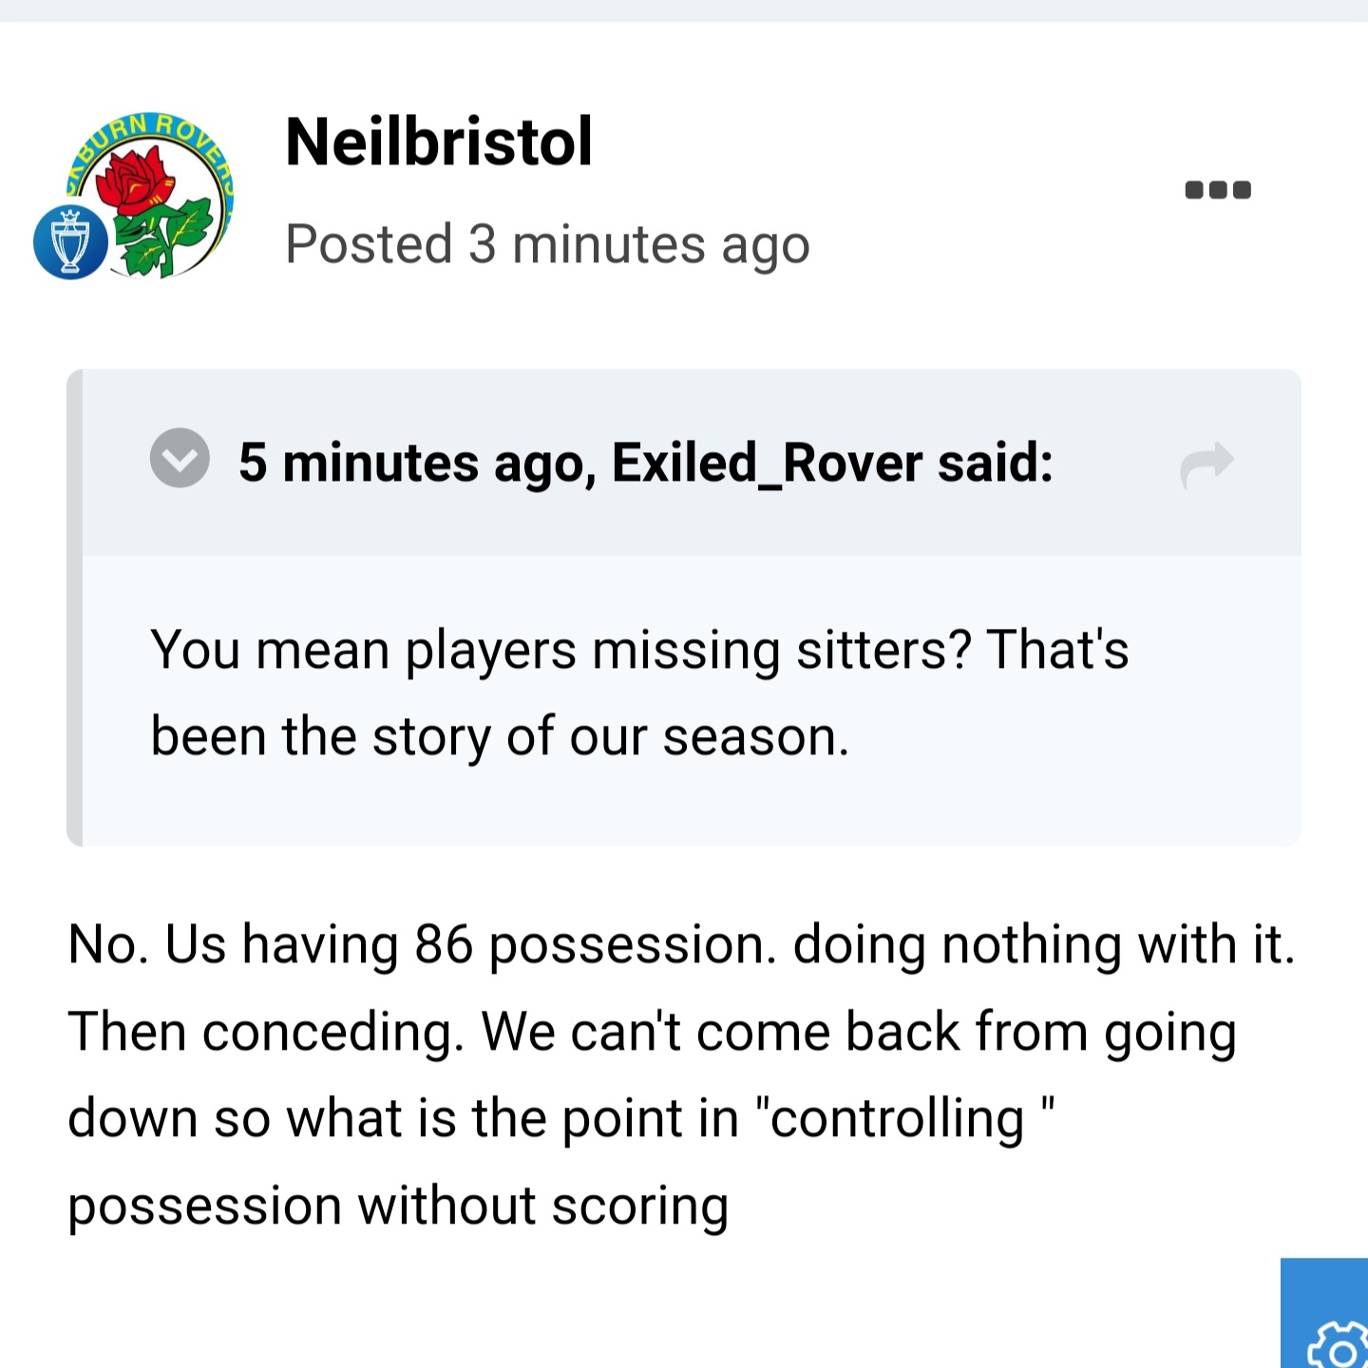Viewport: 1368px width, 1368px height.
Task: Collapse the Exiled_Rover quote with the chevron
Action: click(180, 458)
